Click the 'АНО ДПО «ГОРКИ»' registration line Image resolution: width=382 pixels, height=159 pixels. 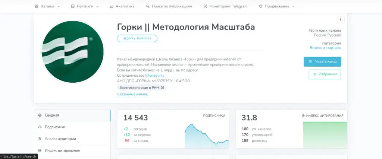154,81
